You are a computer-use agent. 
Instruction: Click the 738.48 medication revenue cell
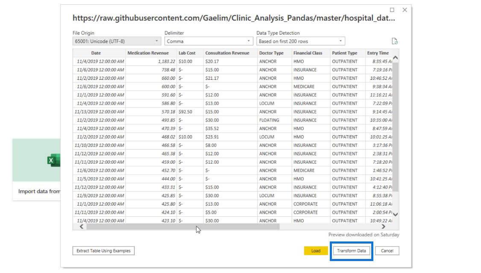tap(151, 70)
